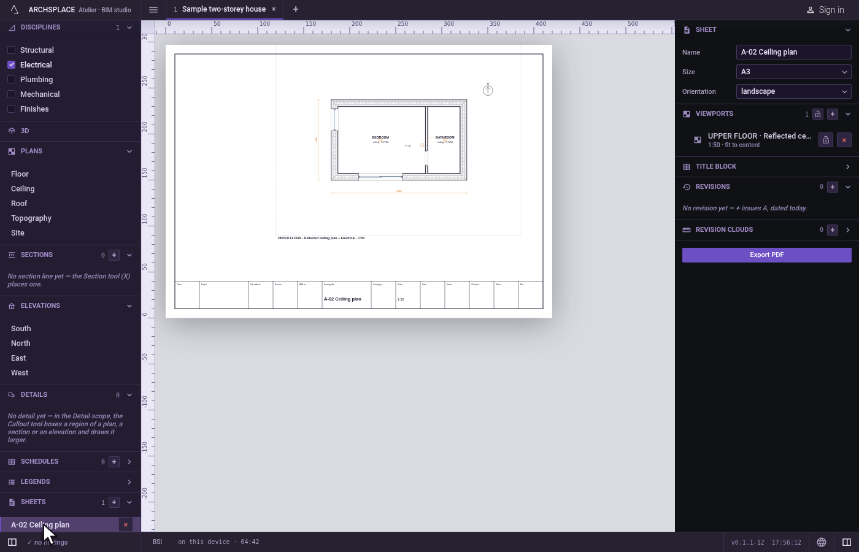The image size is (859, 552).
Task: Add a new revision cloud
Action: (833, 230)
